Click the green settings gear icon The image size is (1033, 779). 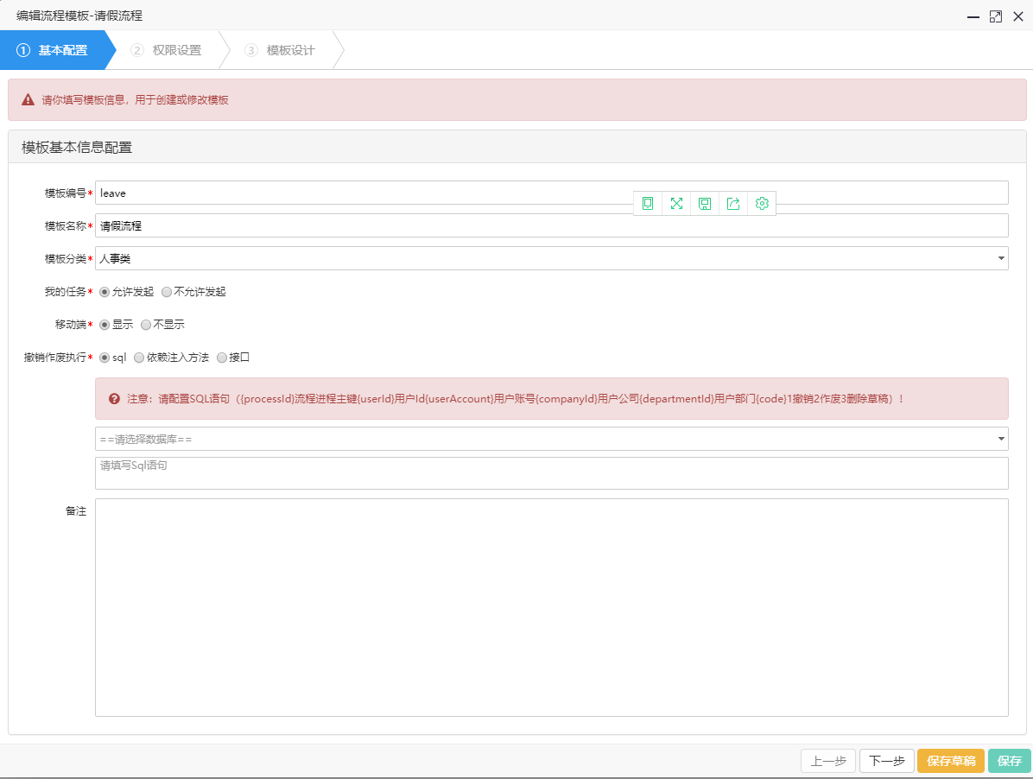762,204
